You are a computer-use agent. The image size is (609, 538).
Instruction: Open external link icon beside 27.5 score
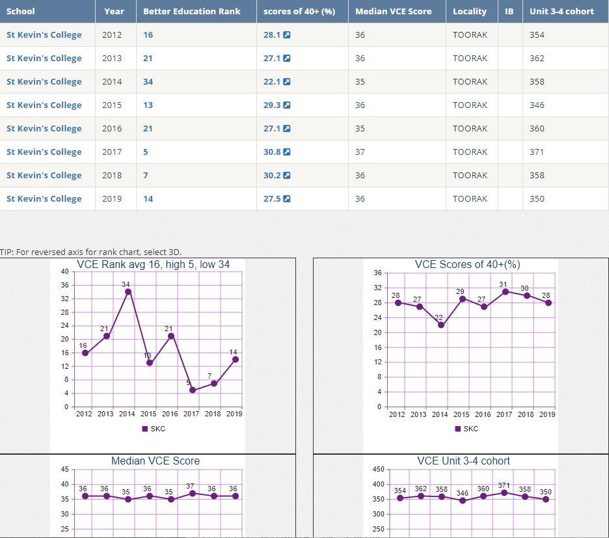pos(287,199)
